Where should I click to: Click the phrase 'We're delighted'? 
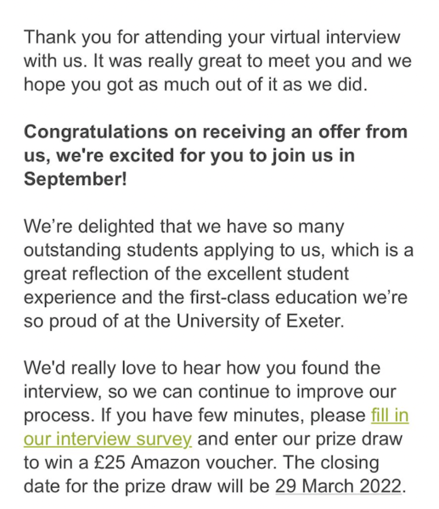tap(88, 226)
